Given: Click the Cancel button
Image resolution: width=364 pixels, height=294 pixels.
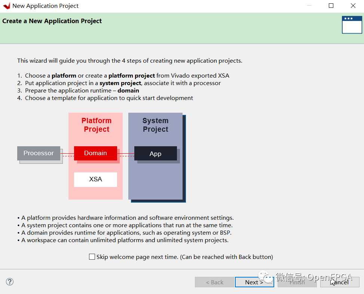Looking at the screenshot, I should 340,282.
